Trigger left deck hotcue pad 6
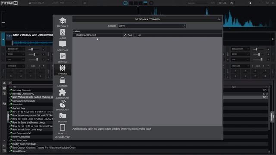The image size is (276, 155). tap(21, 76)
